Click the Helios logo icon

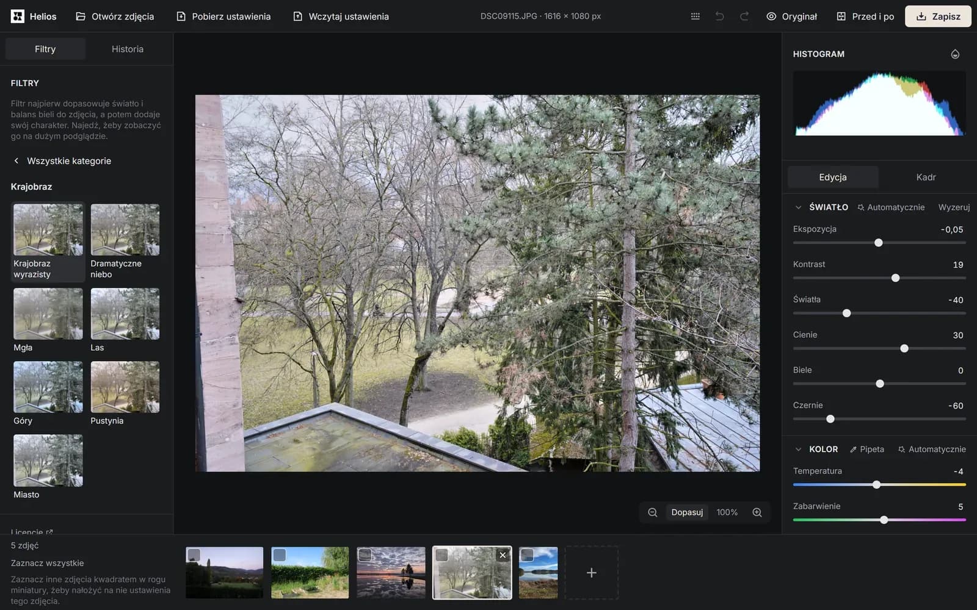tap(18, 16)
